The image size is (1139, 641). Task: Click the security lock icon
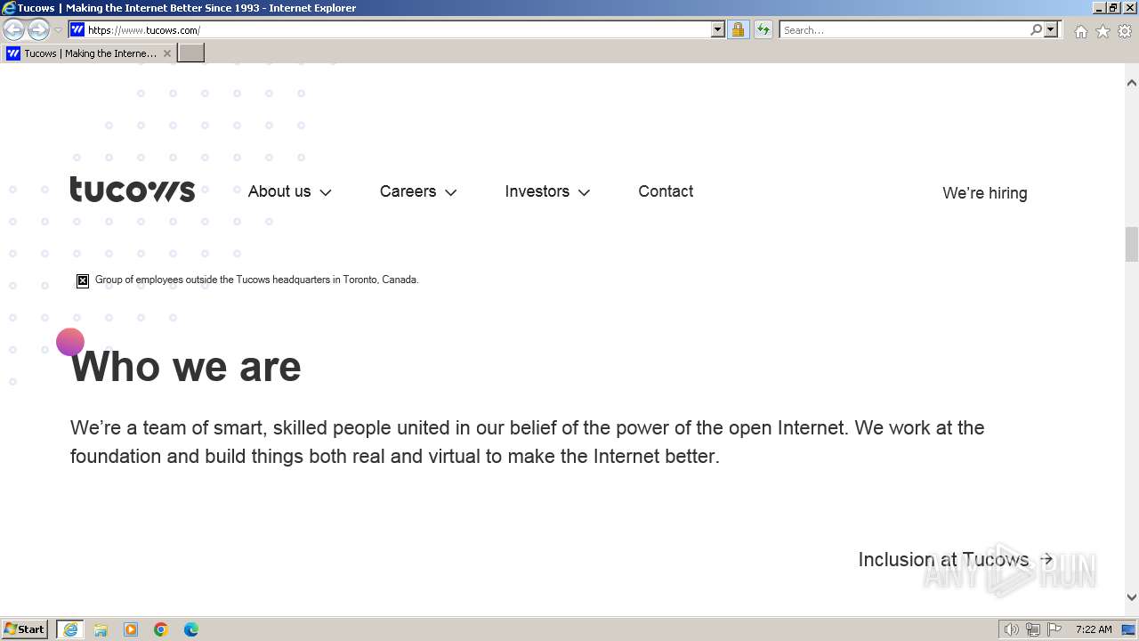click(x=738, y=30)
